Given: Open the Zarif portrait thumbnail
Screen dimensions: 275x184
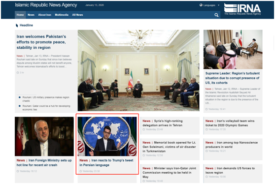Looking at the screenshot, I should pyautogui.click(x=44, y=136).
